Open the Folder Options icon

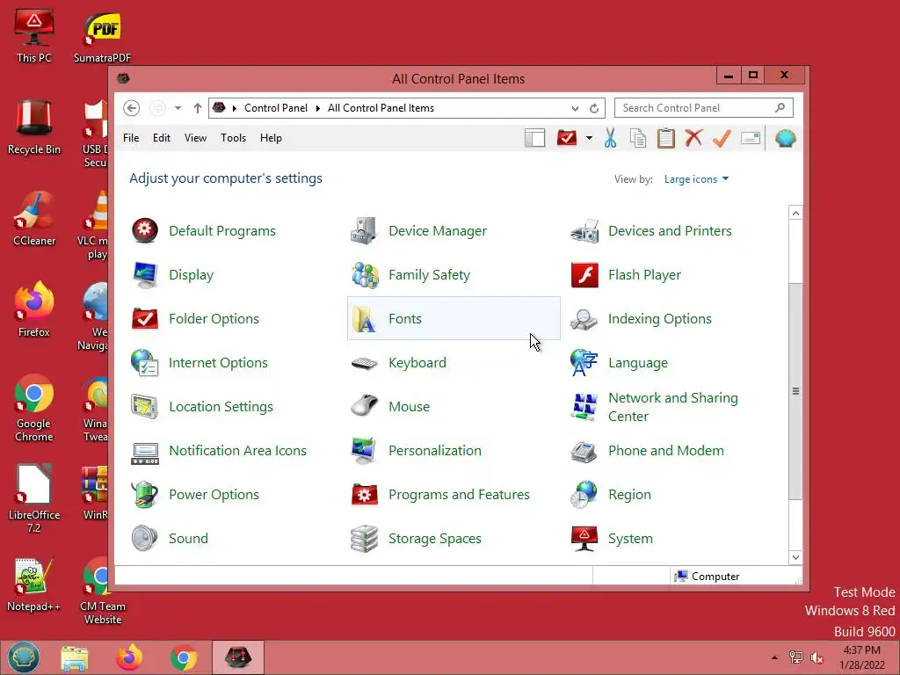click(x=145, y=318)
